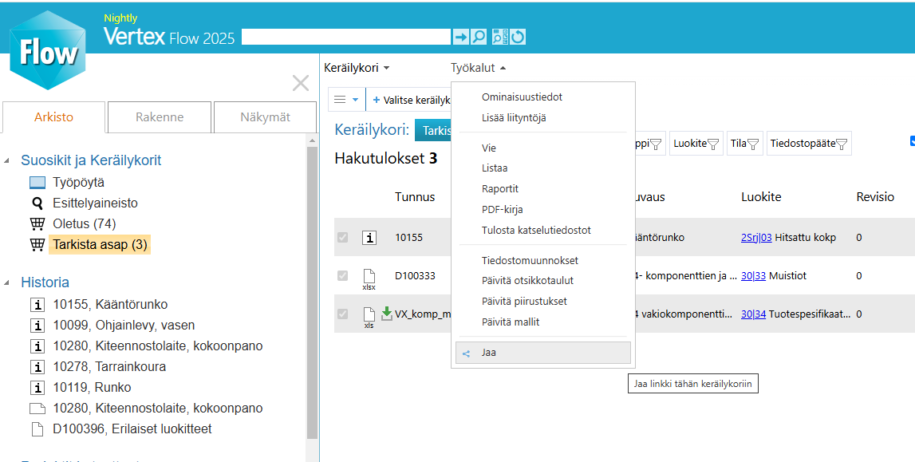
Task: Toggle the checkbox in row 10155
Action: point(342,238)
